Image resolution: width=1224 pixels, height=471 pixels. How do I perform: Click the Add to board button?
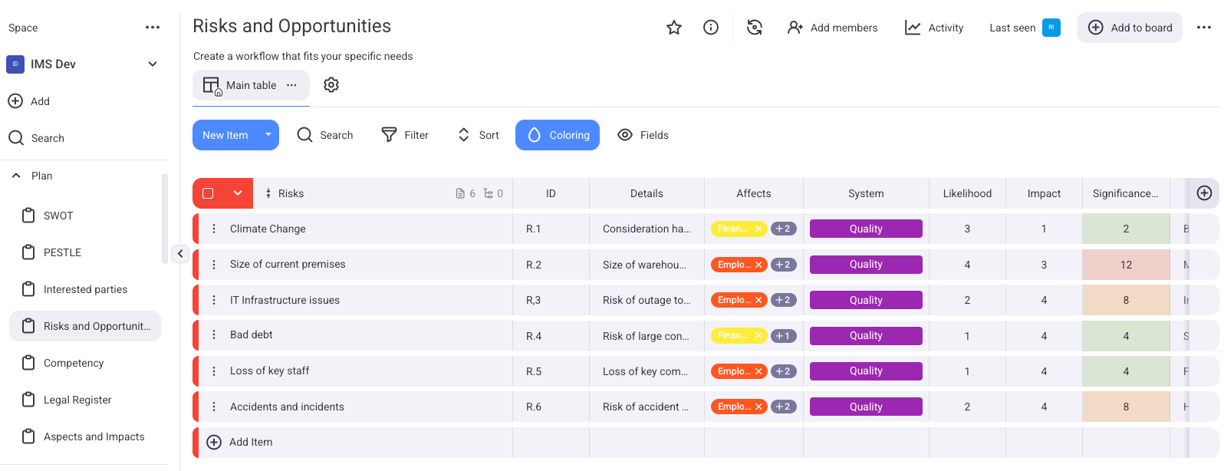pos(1130,28)
